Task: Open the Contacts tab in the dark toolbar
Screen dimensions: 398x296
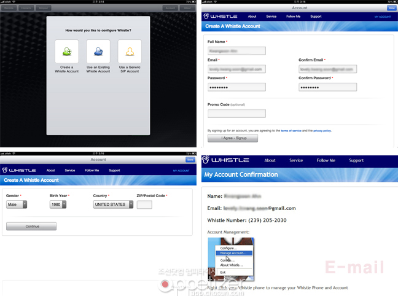Action: (26, 8)
